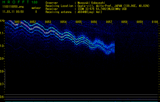Click the 0057 time marker
The image size is (160, 102).
click(109, 22)
